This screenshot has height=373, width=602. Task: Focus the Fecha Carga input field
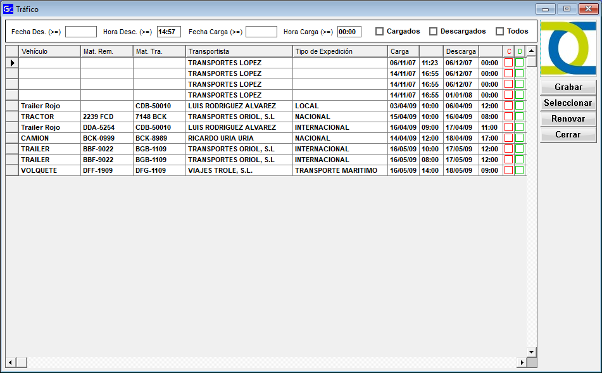pyautogui.click(x=261, y=32)
